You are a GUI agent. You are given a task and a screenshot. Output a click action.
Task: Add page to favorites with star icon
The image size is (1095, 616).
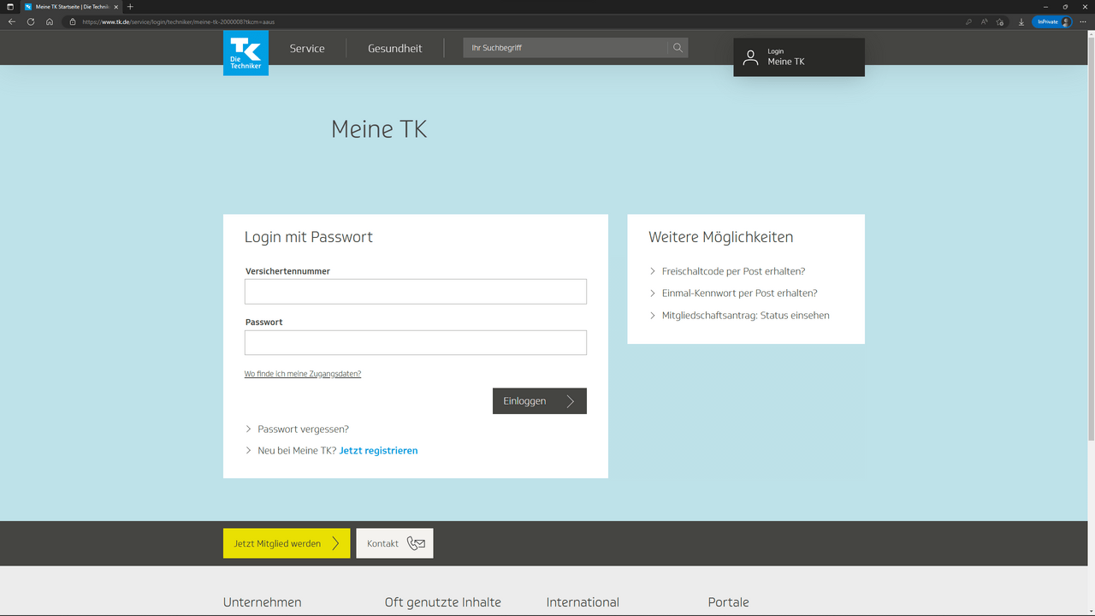coord(1000,21)
